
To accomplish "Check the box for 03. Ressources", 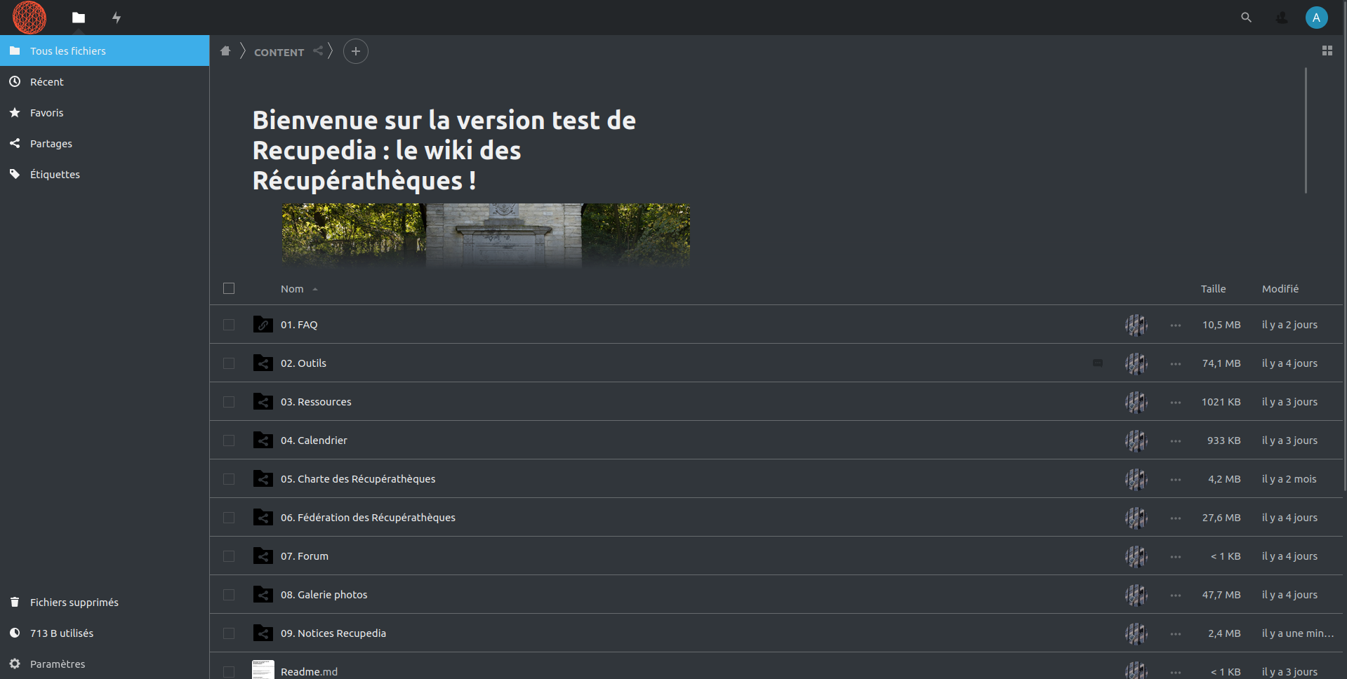I will coord(229,402).
